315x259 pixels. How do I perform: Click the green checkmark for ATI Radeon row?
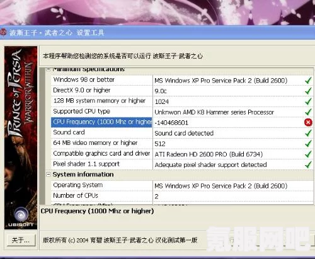point(308,154)
